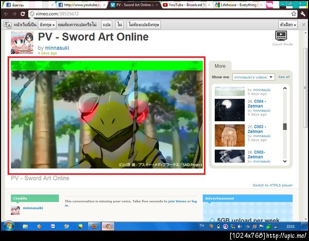Switch to the http://www.youtube.c... tab
The image size is (309, 241).
81,5
